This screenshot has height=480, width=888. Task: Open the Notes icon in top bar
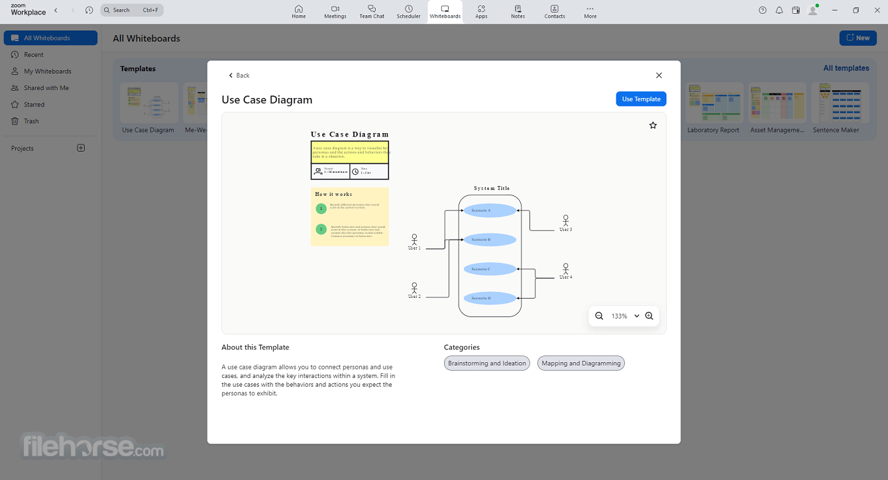pos(518,12)
